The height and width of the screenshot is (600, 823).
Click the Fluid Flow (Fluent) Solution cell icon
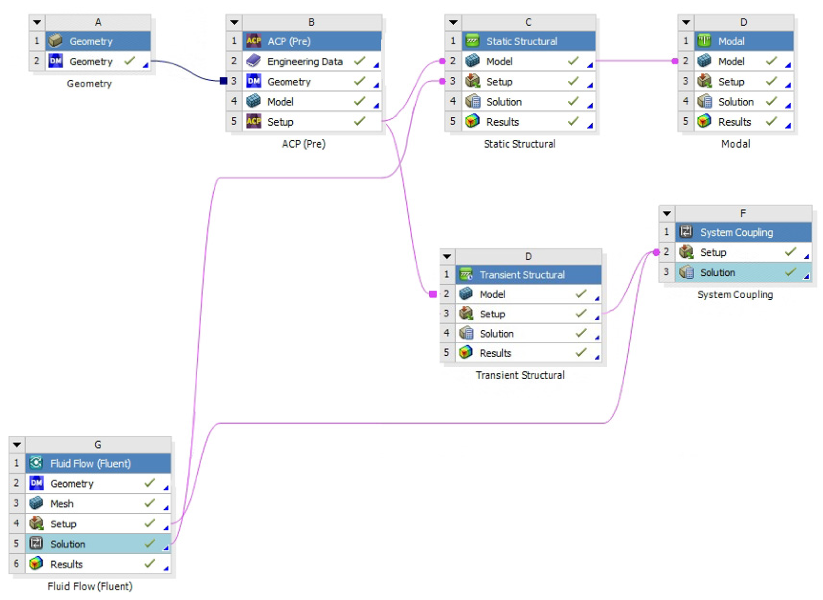[36, 543]
